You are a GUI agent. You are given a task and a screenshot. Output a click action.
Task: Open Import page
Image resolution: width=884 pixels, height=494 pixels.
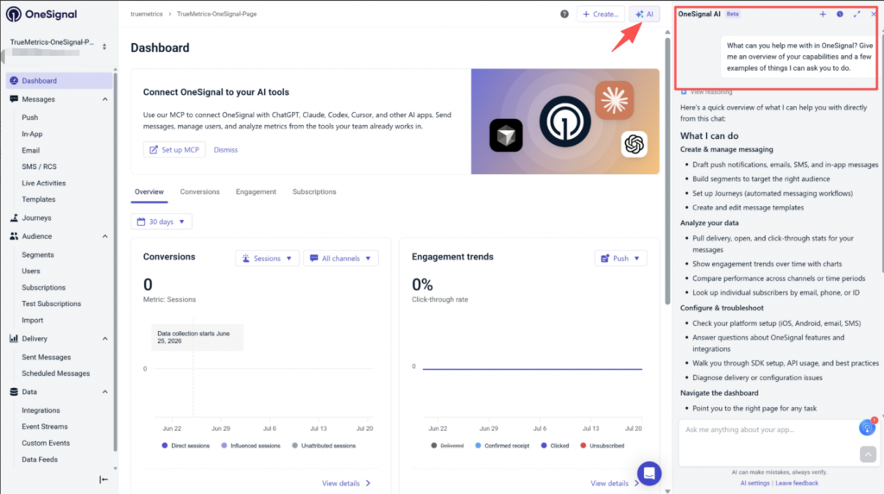[32, 320]
